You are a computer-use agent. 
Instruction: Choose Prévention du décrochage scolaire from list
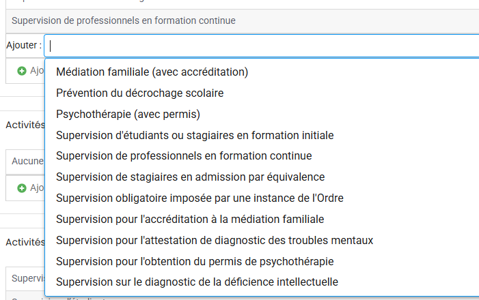pyautogui.click(x=140, y=93)
